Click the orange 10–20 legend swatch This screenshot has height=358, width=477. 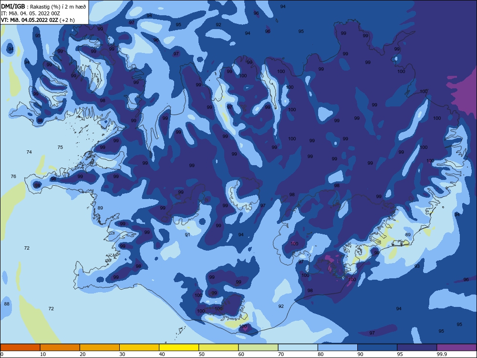coord(60,347)
